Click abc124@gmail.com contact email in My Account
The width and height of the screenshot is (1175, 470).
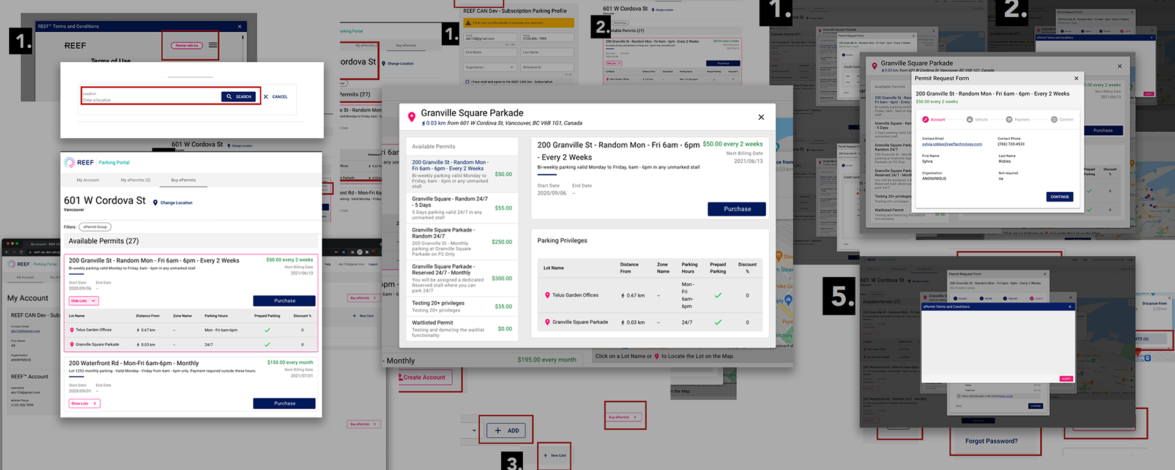pyautogui.click(x=25, y=331)
